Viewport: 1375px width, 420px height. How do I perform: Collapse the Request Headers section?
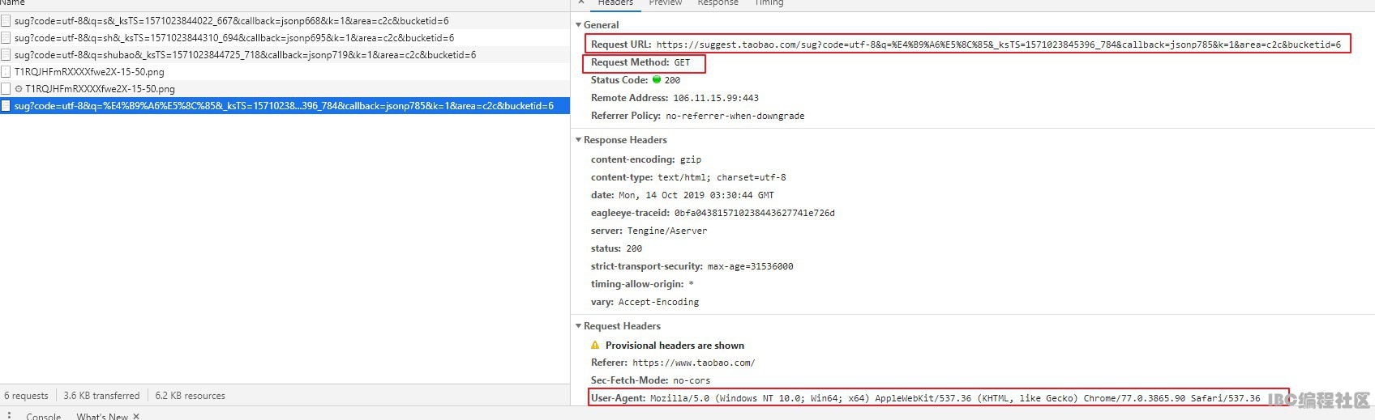click(x=578, y=326)
